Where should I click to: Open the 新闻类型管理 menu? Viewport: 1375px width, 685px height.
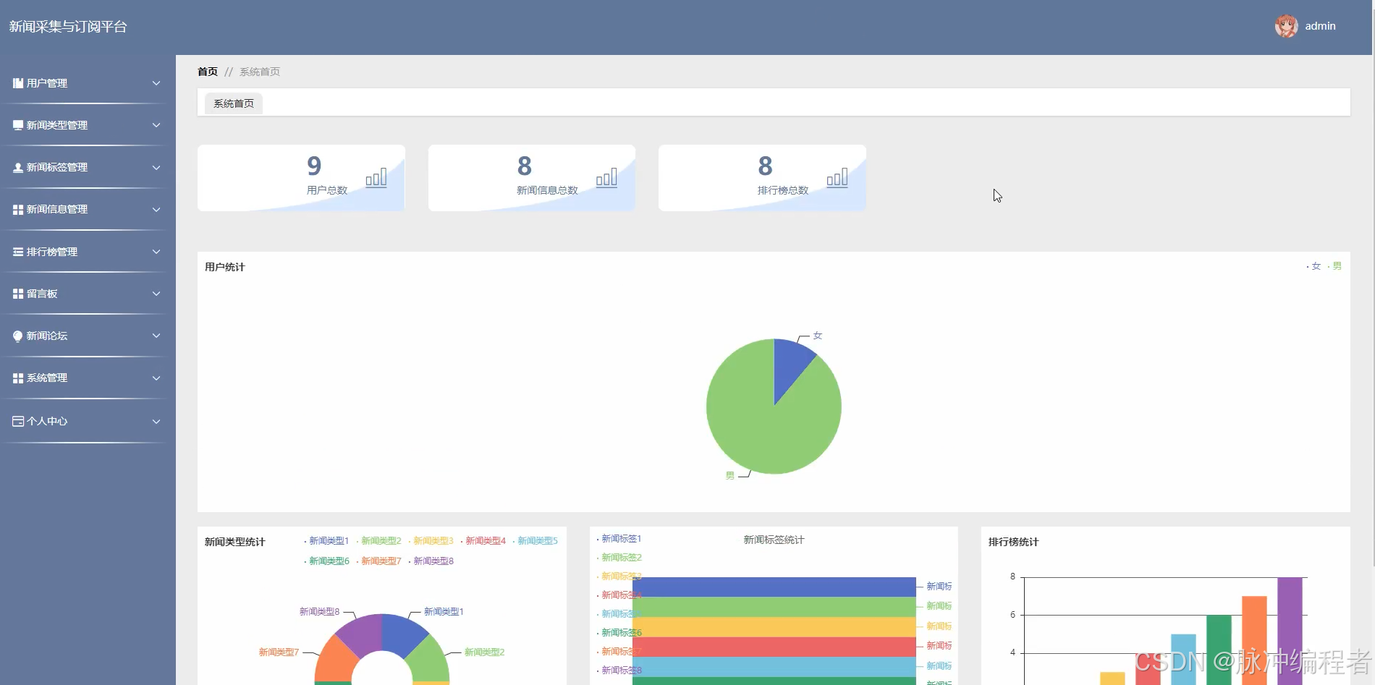coord(88,125)
